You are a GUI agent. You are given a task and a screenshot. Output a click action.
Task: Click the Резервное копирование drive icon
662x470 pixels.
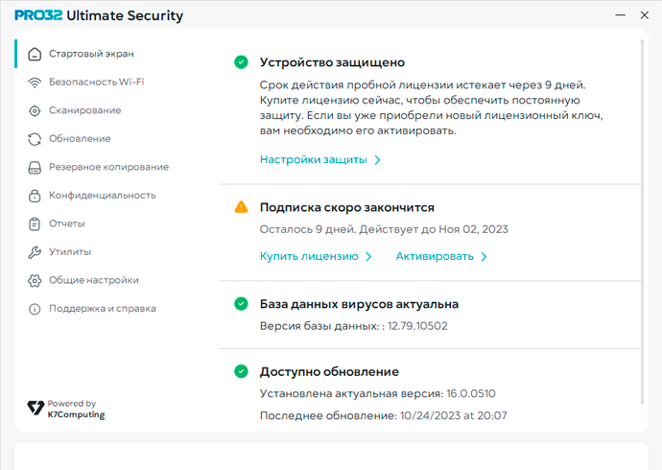coord(35,167)
